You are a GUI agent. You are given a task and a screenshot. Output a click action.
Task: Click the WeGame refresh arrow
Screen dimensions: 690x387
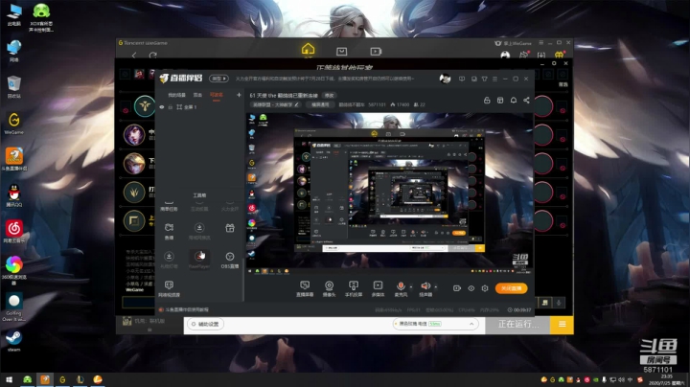(152, 56)
